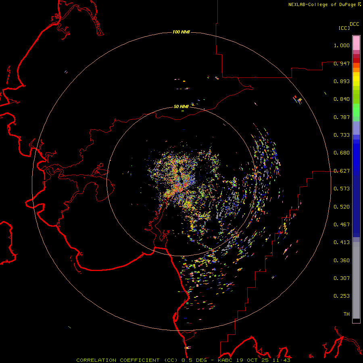
Task: Click the DCC label above the color bar
Action: (355, 24)
